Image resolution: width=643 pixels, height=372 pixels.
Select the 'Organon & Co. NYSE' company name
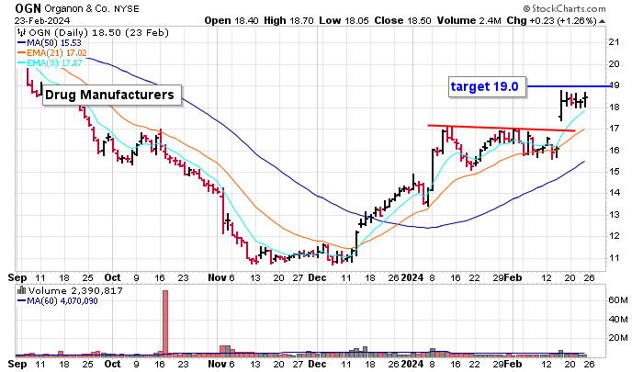click(x=92, y=9)
